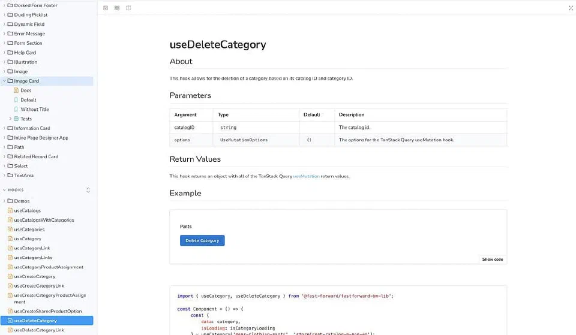Open the useCategoryLinks hook page
The width and height of the screenshot is (576, 335).
[x=33, y=258]
